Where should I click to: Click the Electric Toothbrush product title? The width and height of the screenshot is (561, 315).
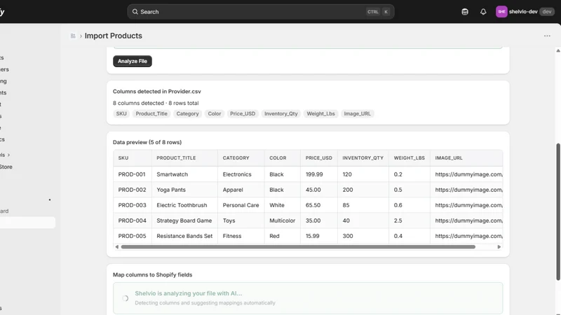(182, 205)
